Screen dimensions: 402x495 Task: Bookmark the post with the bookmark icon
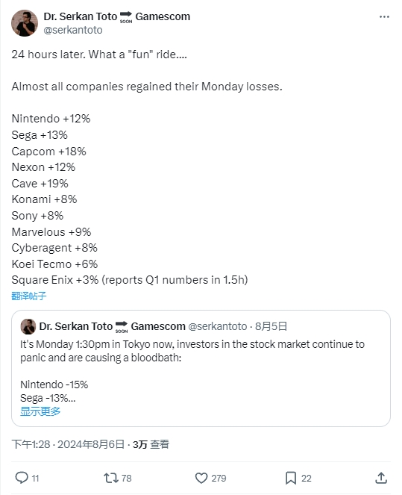pyautogui.click(x=291, y=478)
